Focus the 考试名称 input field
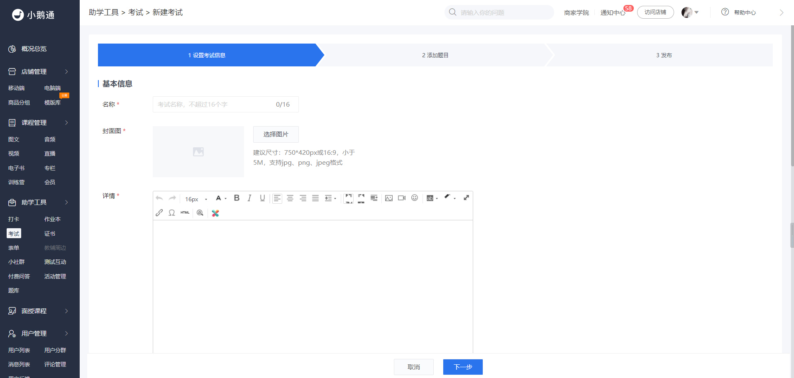 point(225,104)
